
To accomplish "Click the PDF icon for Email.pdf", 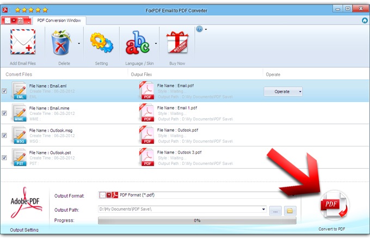I will click(146, 91).
